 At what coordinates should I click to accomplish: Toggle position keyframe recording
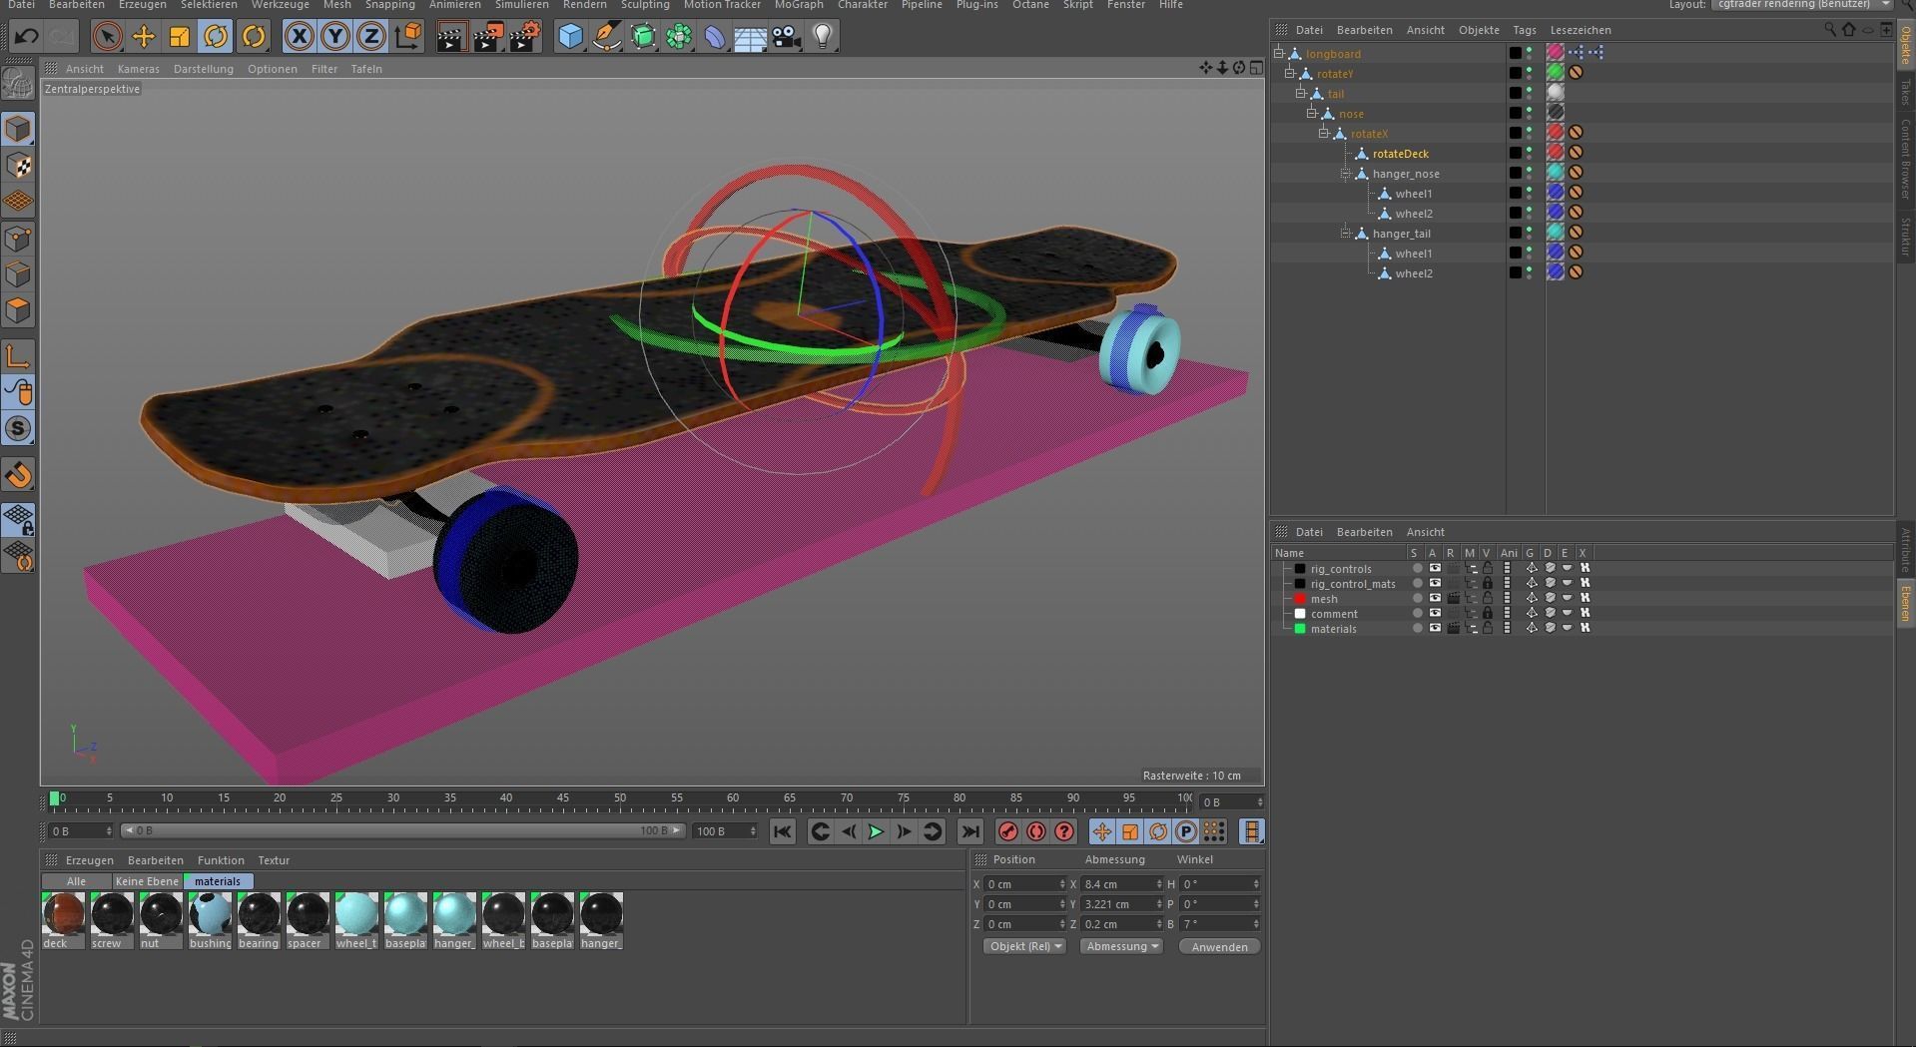1102,831
